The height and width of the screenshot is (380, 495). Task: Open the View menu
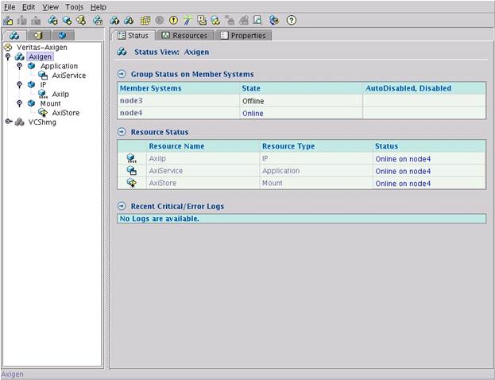point(51,7)
